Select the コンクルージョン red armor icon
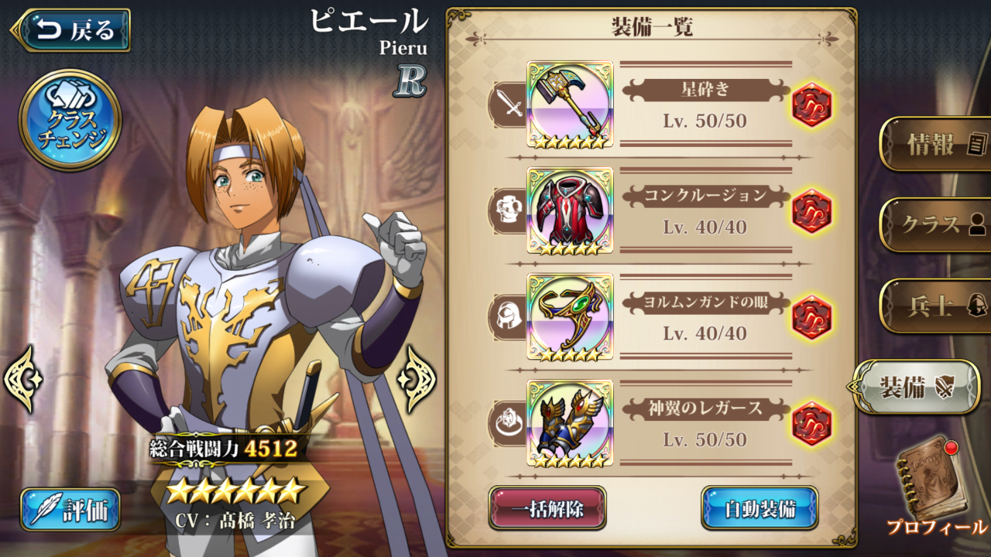 (x=570, y=210)
